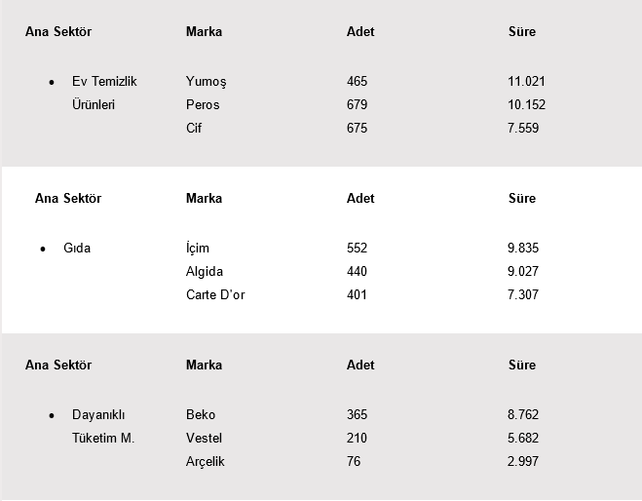Click the Yumoş brand cell
Screen dimensions: 642x501
tap(206, 82)
